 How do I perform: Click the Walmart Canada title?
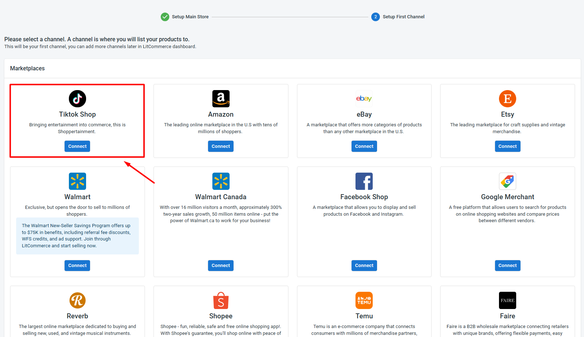point(221,197)
